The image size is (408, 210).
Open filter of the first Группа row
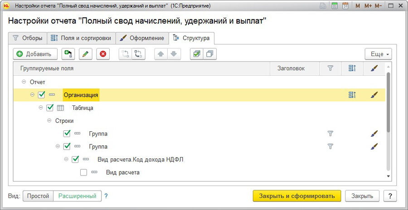coord(330,134)
